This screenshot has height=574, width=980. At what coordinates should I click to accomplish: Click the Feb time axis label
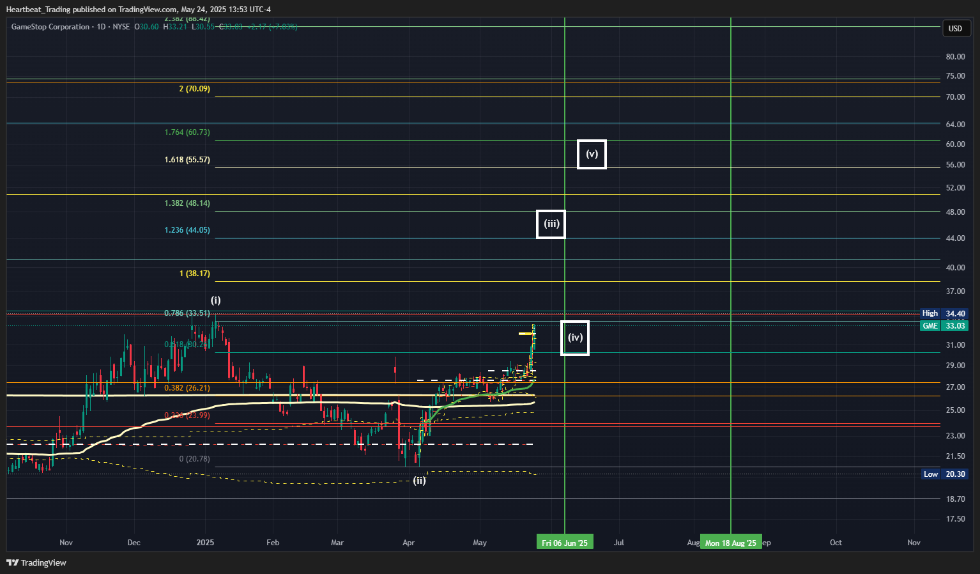click(x=273, y=543)
